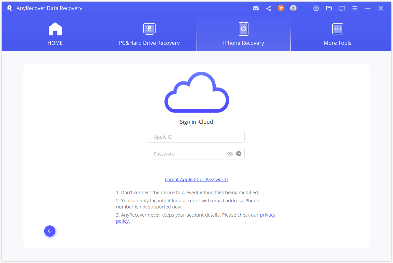Screen dimensions: 393x263
Task: Focus the Password input field
Action: click(x=196, y=154)
